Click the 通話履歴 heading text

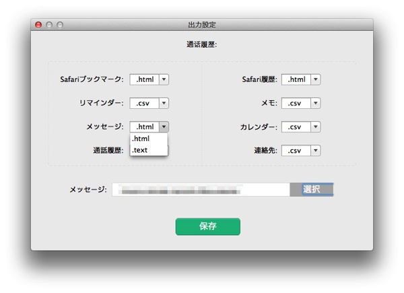pos(202,44)
